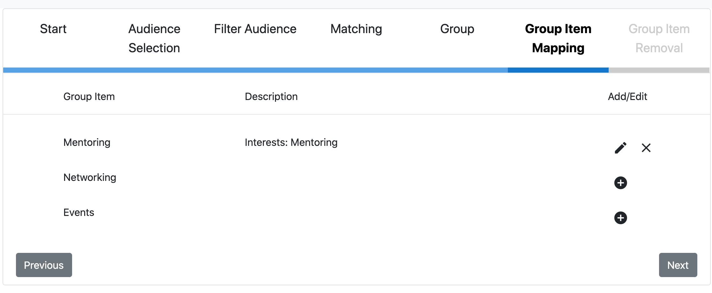The width and height of the screenshot is (712, 293).
Task: Open the Audience Selection step
Action: tap(154, 39)
